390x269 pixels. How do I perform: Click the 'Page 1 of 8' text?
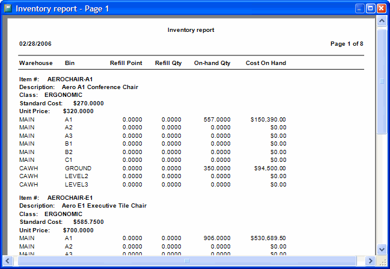(x=347, y=44)
